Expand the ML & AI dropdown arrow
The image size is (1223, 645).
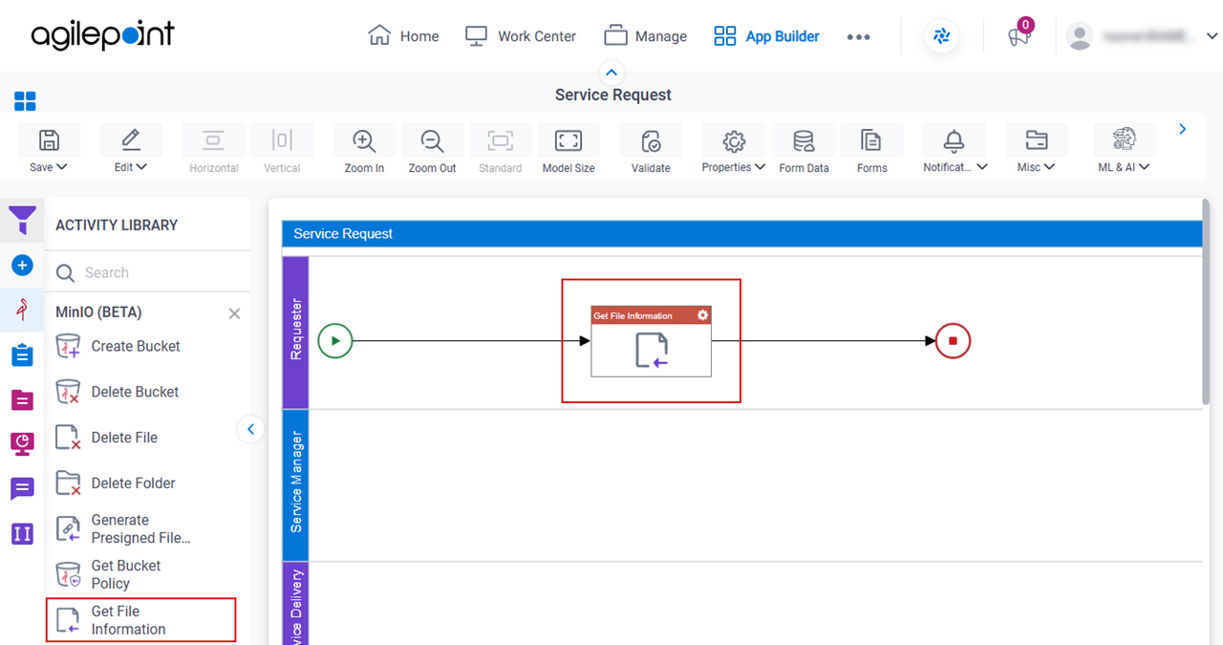pos(1144,167)
